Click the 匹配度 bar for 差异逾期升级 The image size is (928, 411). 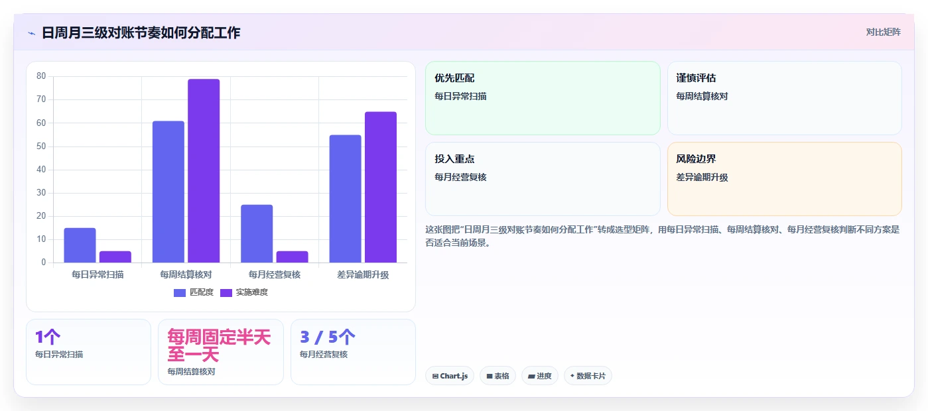click(346, 199)
